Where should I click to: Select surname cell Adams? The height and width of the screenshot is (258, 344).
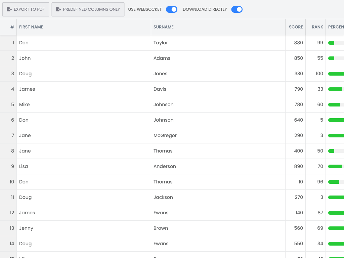click(218, 58)
